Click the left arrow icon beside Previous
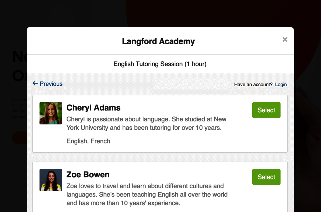 tap(35, 83)
